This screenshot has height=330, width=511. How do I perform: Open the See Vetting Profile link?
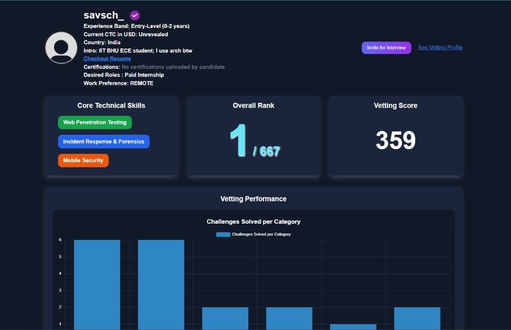pyautogui.click(x=440, y=48)
